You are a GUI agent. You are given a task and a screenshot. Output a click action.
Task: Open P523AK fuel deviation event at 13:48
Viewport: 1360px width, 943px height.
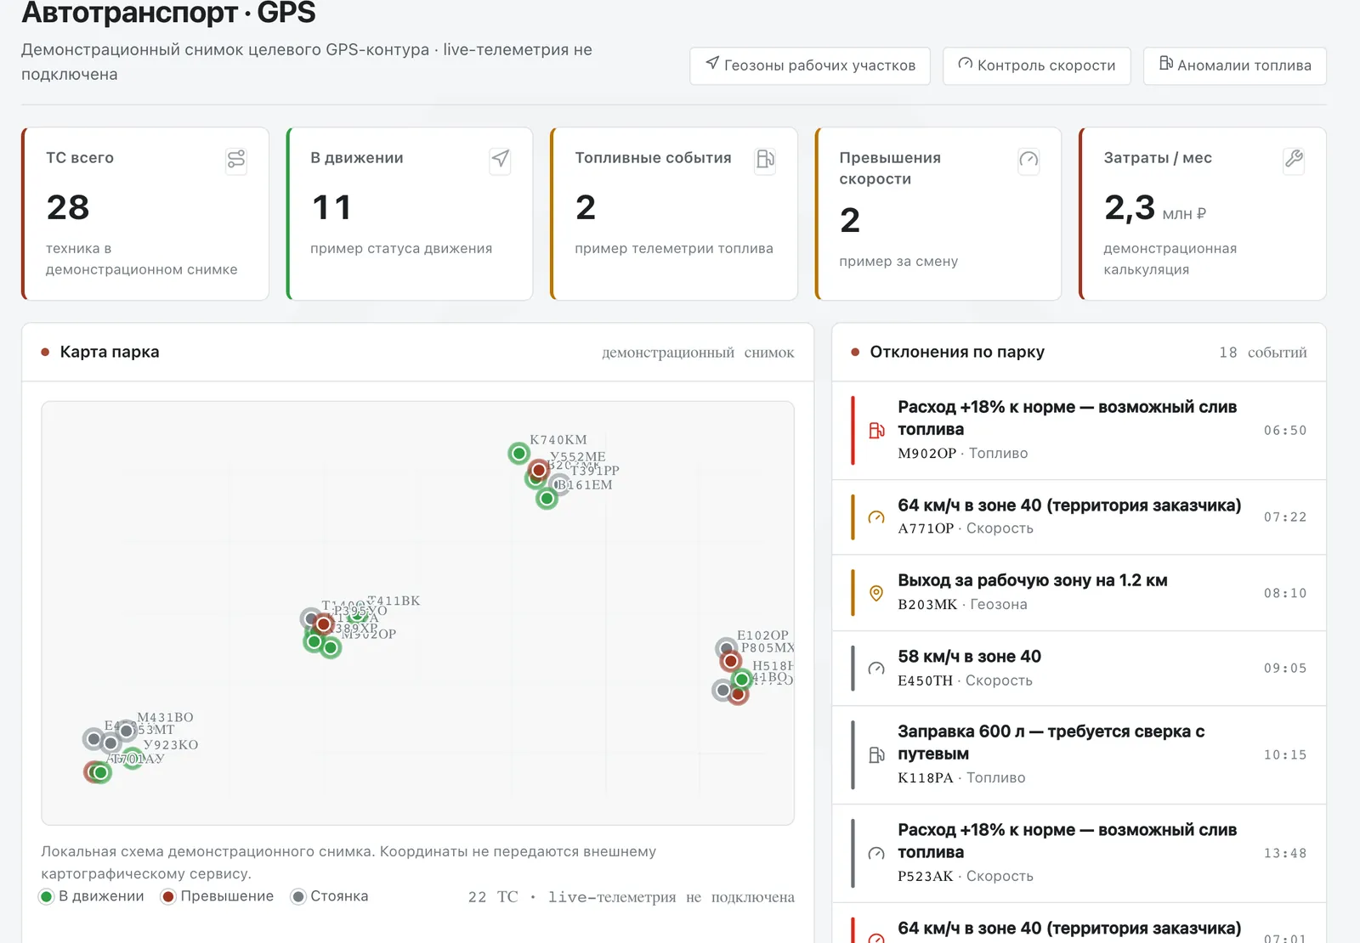[x=1079, y=853]
